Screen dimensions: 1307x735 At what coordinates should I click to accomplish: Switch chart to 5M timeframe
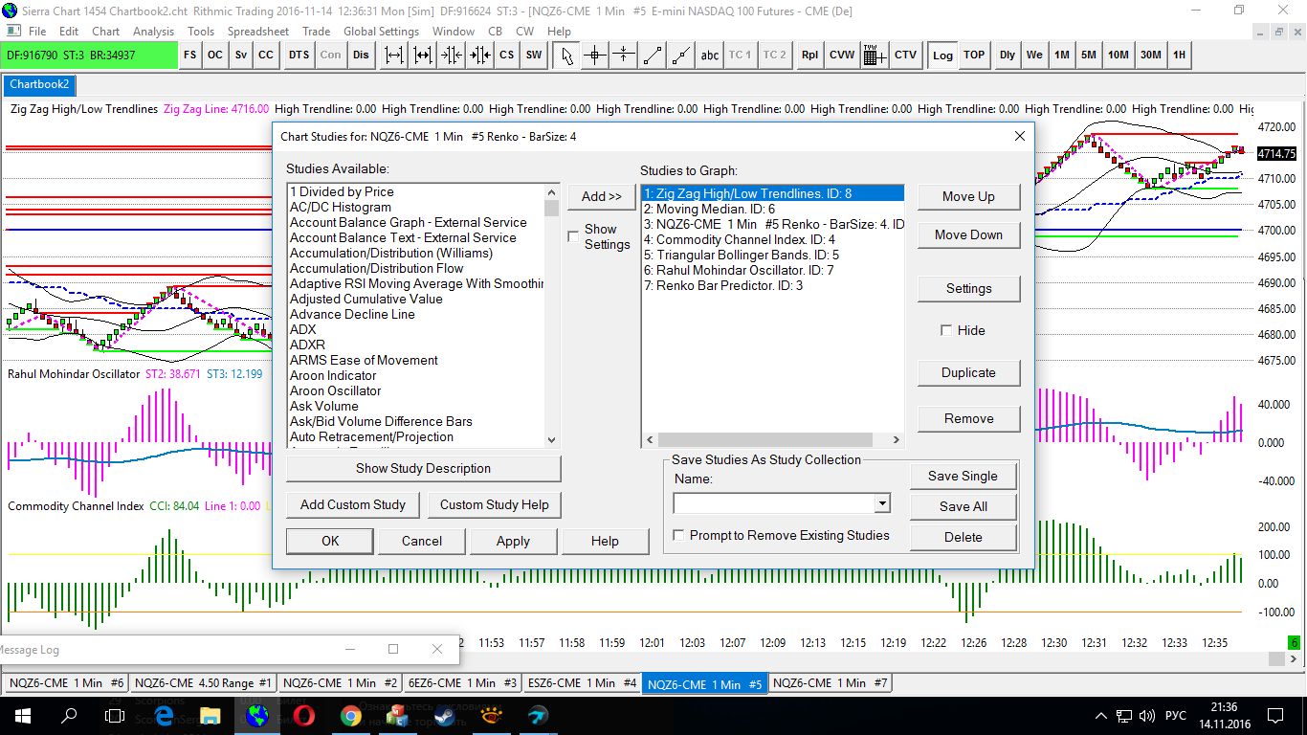(x=1089, y=55)
